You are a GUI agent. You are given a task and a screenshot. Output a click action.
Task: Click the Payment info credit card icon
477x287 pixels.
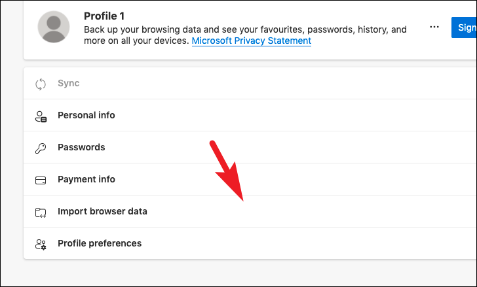point(41,180)
